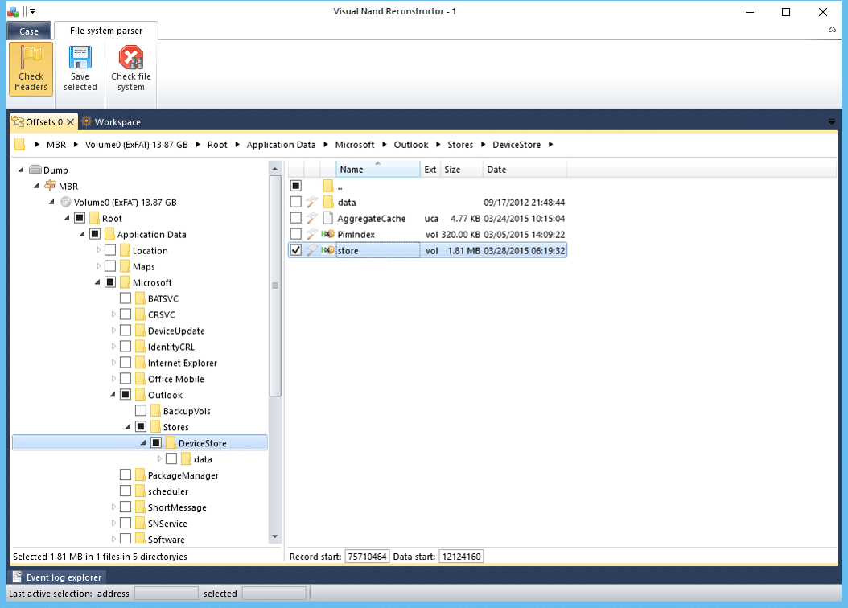
Task: Click the Check headers flag icon
Action: point(31,57)
